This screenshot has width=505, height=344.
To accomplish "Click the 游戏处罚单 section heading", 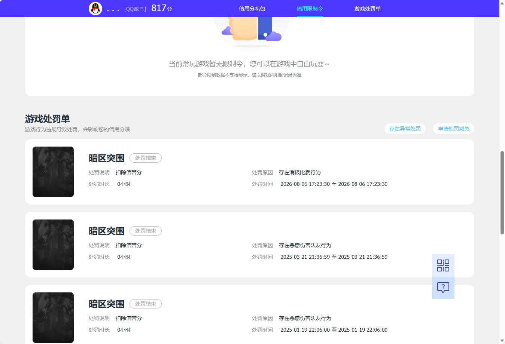I will [48, 119].
